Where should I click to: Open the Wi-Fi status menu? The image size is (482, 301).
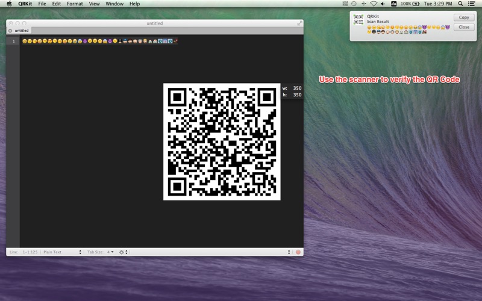[374, 4]
